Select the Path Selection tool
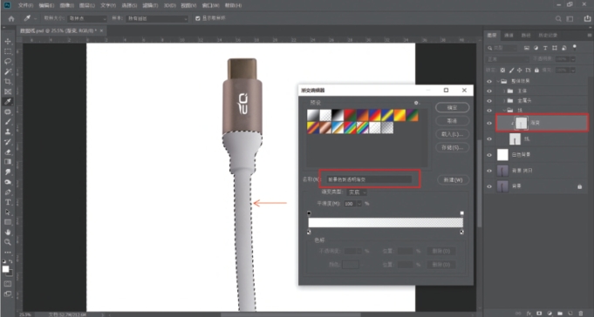 coord(8,212)
